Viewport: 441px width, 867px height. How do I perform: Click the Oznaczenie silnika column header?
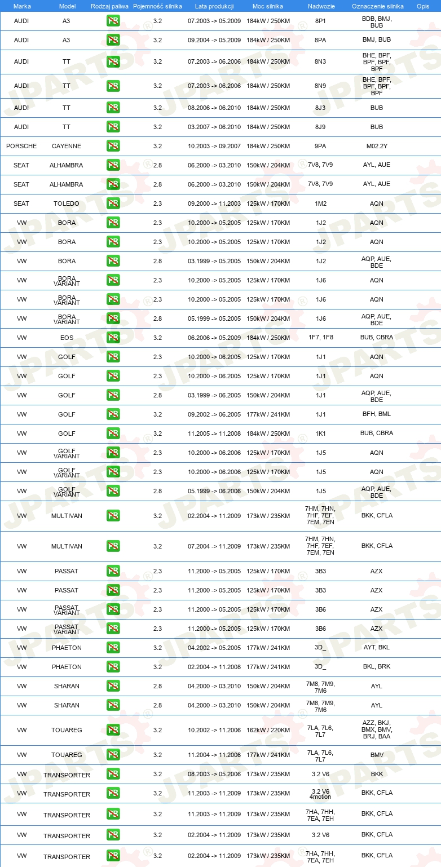377,6
